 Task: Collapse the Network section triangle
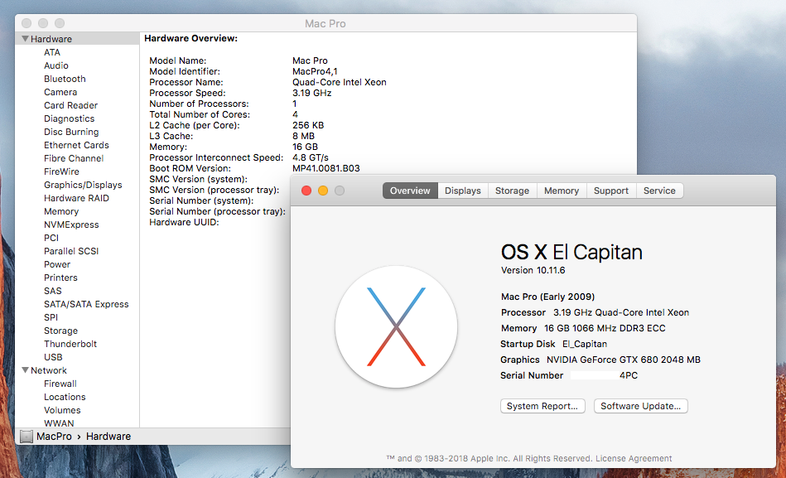coord(25,370)
